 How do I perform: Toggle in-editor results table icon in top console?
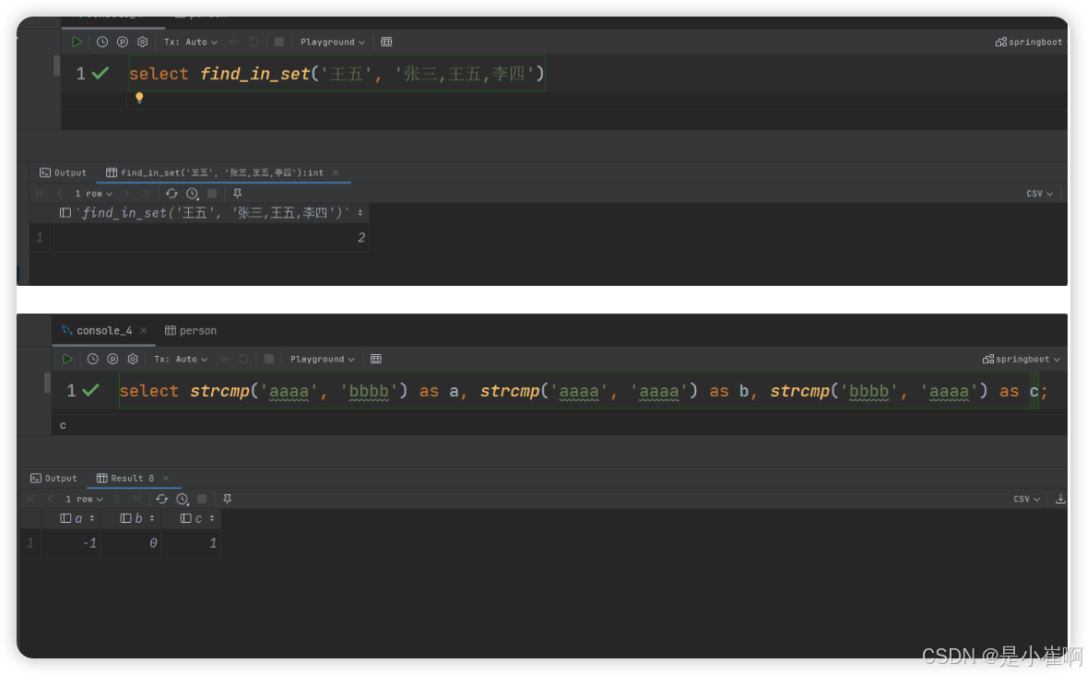[386, 41]
